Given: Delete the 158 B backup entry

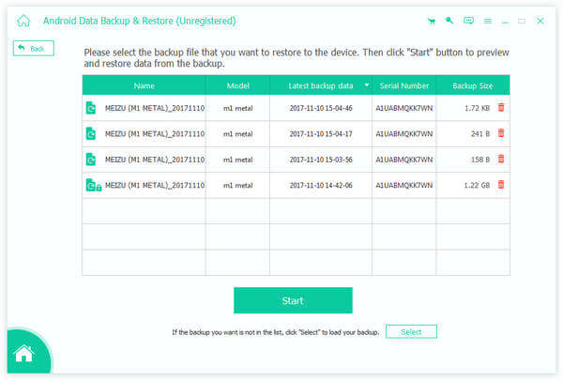Looking at the screenshot, I should [501, 160].
